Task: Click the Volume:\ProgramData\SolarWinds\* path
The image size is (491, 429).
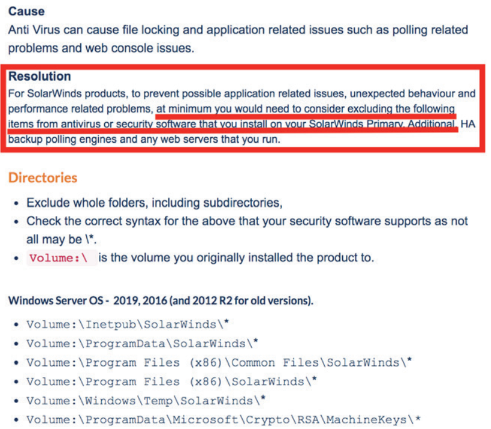Action: (x=142, y=344)
